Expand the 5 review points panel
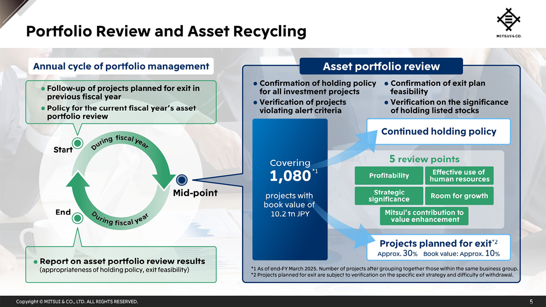Viewport: 546px width, 307px height. click(425, 159)
